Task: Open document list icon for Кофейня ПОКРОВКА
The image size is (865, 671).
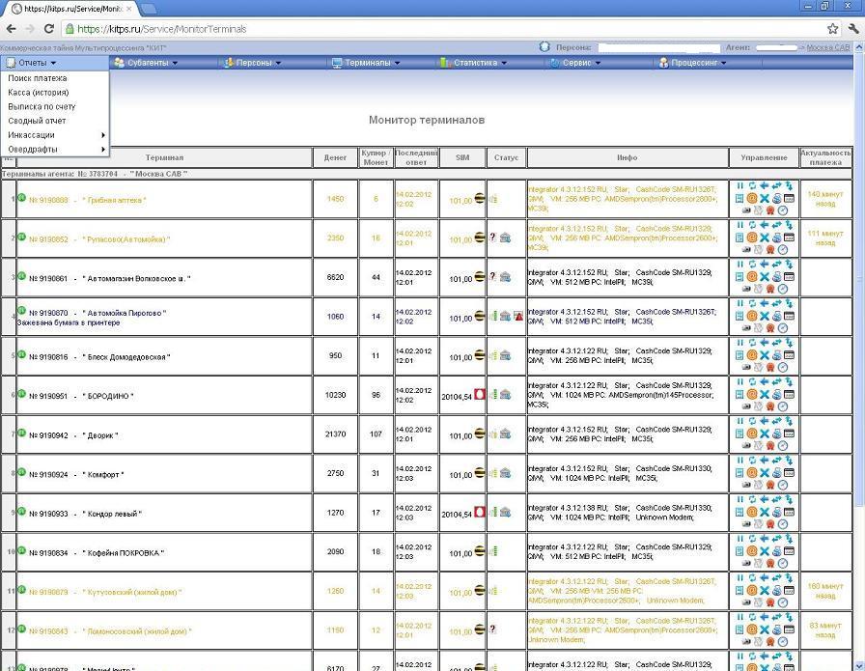Action: (739, 550)
